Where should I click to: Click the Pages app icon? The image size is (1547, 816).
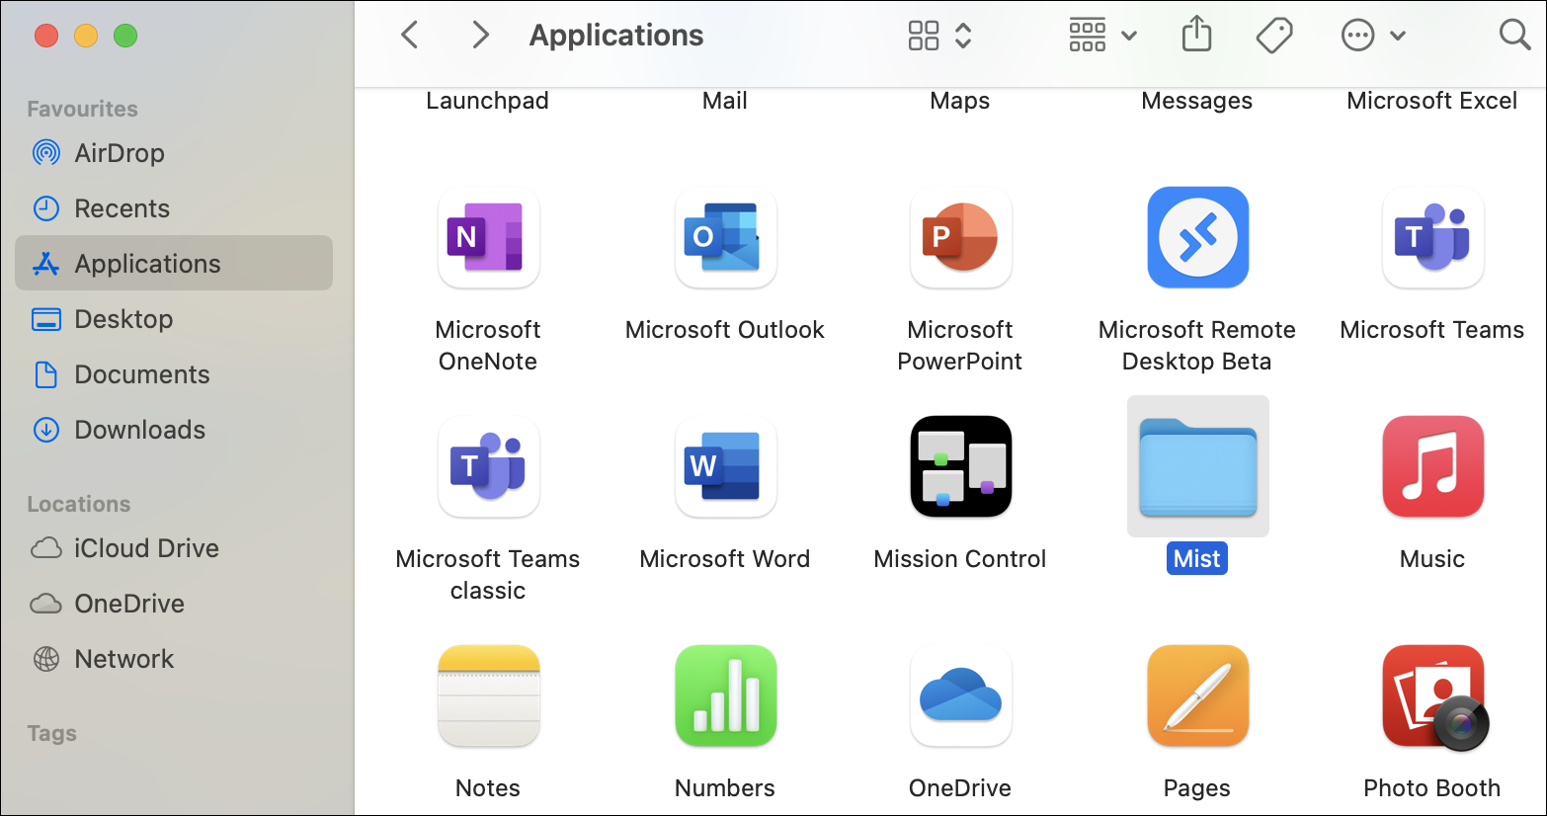(1197, 695)
